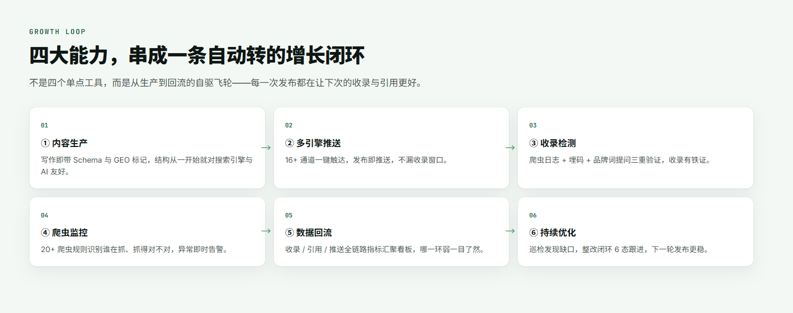The image size is (793, 313).
Task: Click the arrow between 数据回流 and 持续优化
Action: pos(510,231)
